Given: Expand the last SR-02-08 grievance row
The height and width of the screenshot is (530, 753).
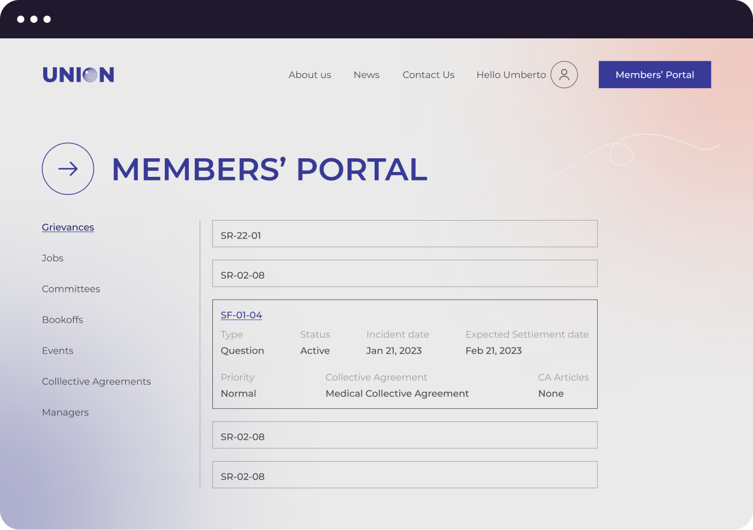Looking at the screenshot, I should pos(405,475).
